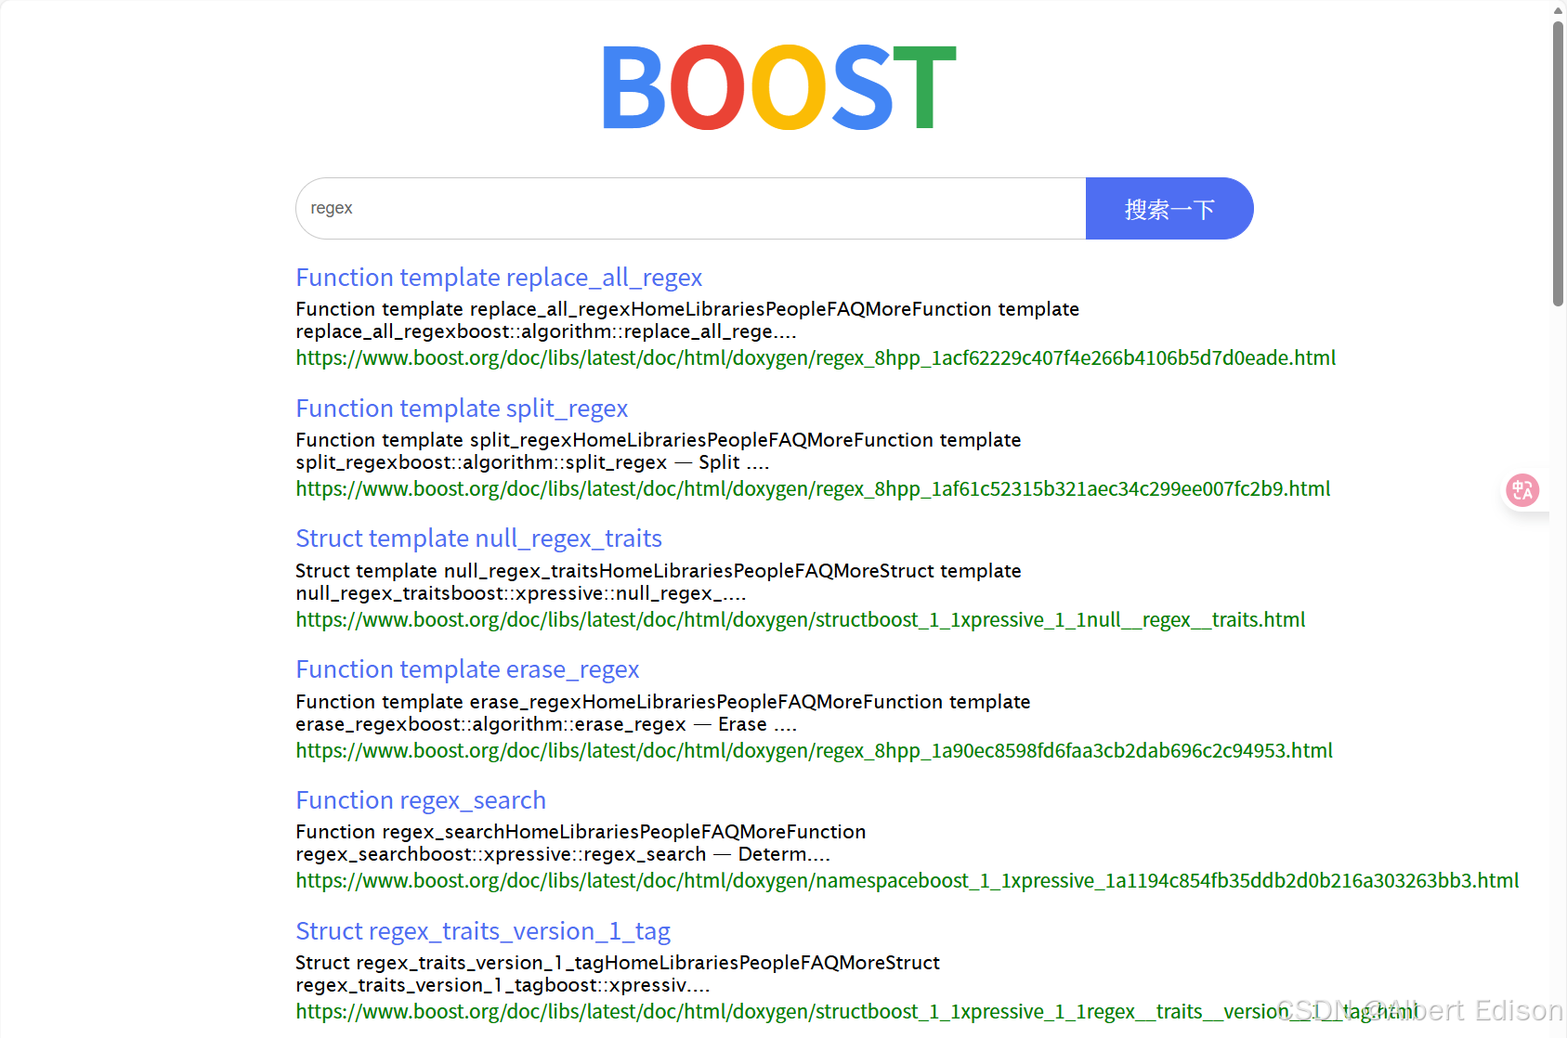Click the regex_traits_version_1_tag description snippet
Screen dimensions: 1567x1038
click(618, 974)
